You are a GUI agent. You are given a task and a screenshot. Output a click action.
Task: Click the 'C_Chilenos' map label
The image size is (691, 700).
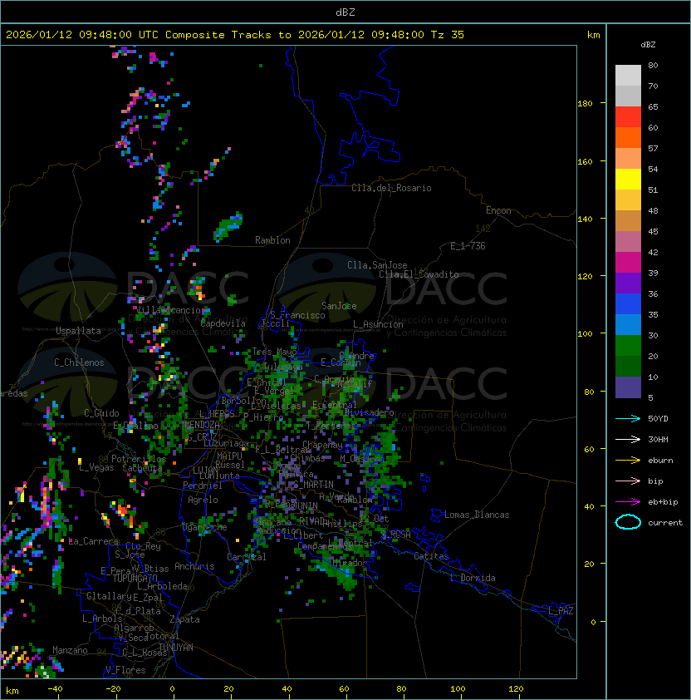tap(79, 362)
